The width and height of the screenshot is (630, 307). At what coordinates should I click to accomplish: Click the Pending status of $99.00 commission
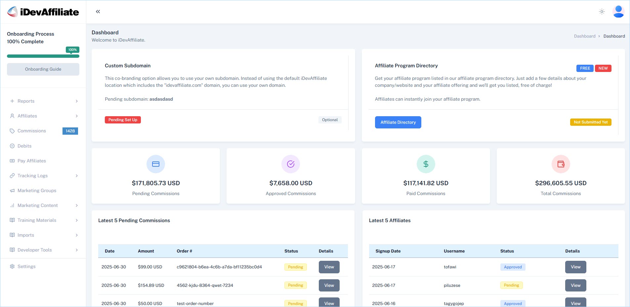coord(295,267)
